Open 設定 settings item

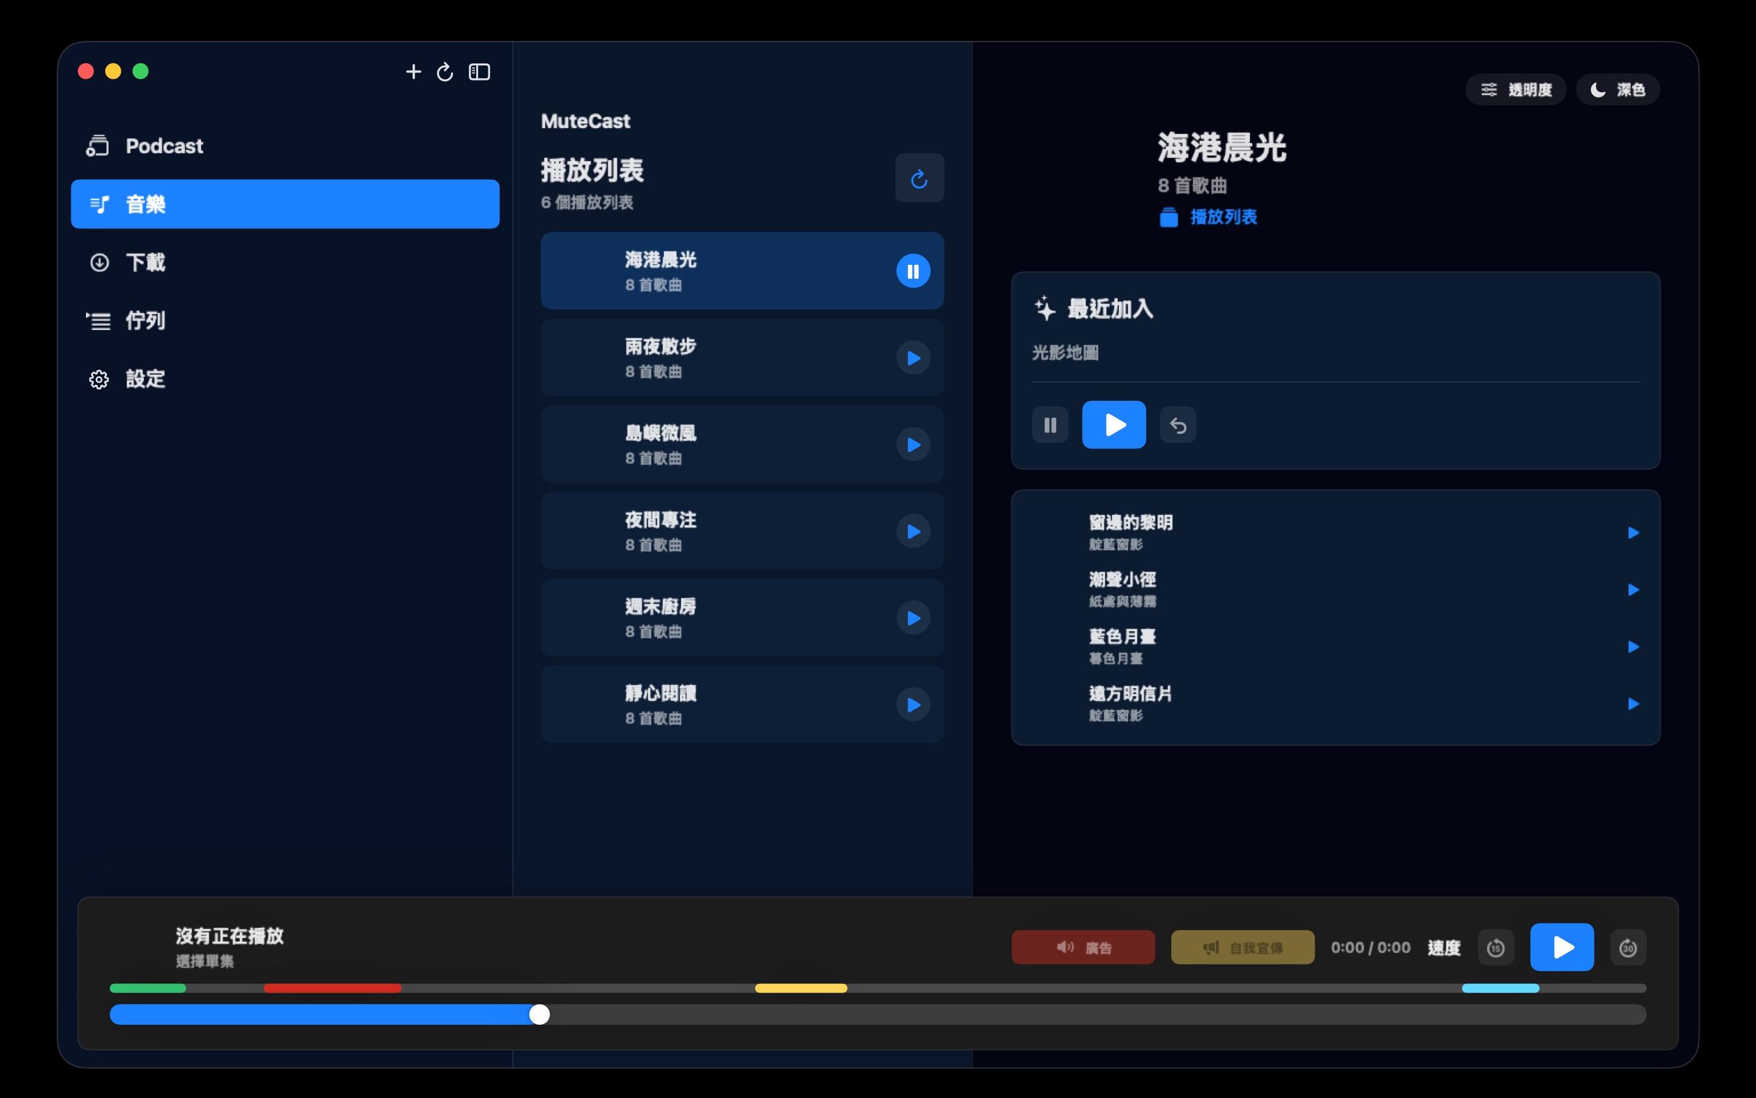pyautogui.click(x=285, y=378)
